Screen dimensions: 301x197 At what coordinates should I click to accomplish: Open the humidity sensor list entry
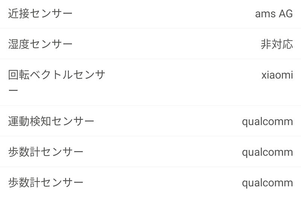coord(150,44)
